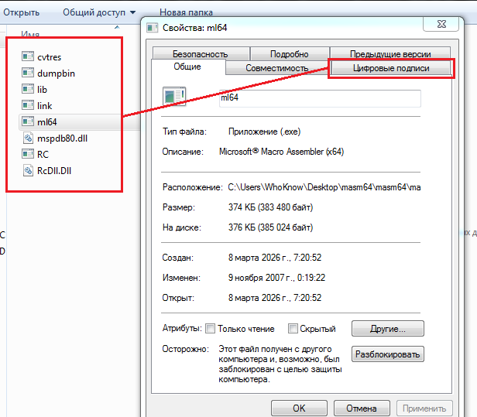The width and height of the screenshot is (477, 417).
Task: Switch to the 'Цифровые подписи' tab
Action: 390,68
